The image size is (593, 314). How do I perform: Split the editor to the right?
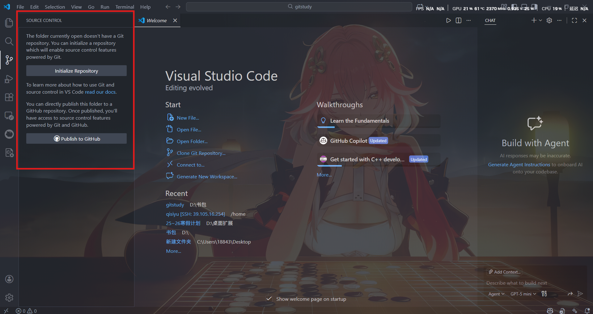tap(459, 20)
